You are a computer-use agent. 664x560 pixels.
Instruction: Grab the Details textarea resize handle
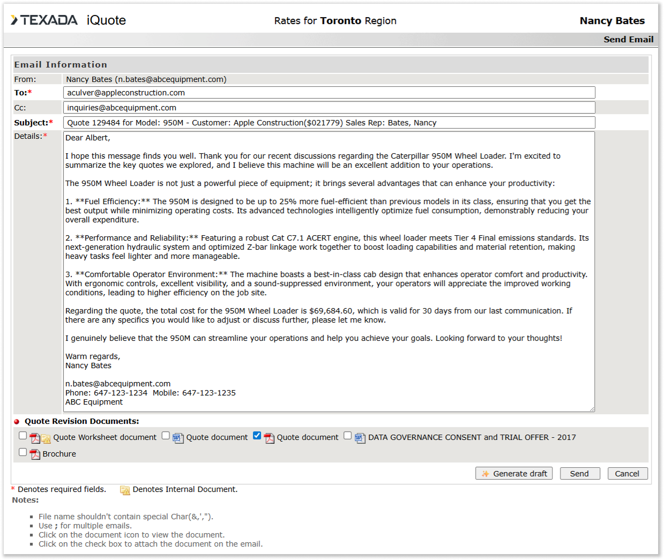592,409
